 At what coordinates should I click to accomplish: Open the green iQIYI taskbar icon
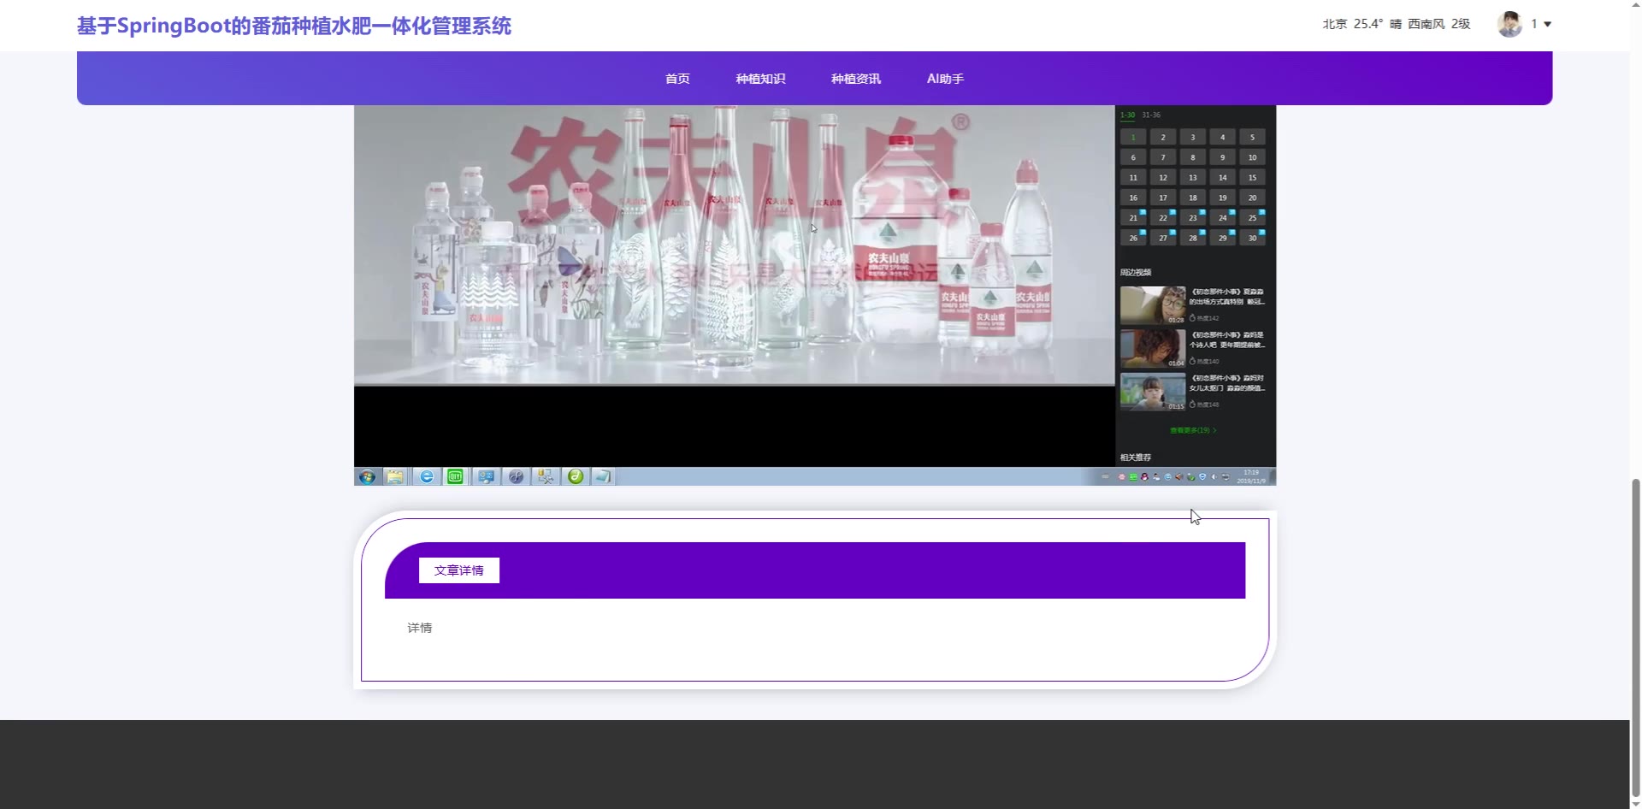coord(455,476)
